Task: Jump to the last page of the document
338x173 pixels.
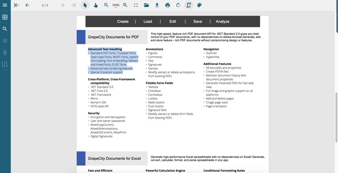Action: pyautogui.click(x=73, y=5)
